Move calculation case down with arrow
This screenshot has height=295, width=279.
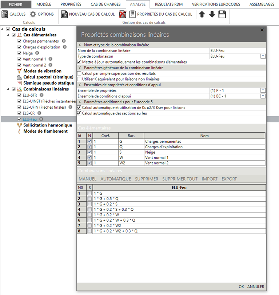pos(212,14)
